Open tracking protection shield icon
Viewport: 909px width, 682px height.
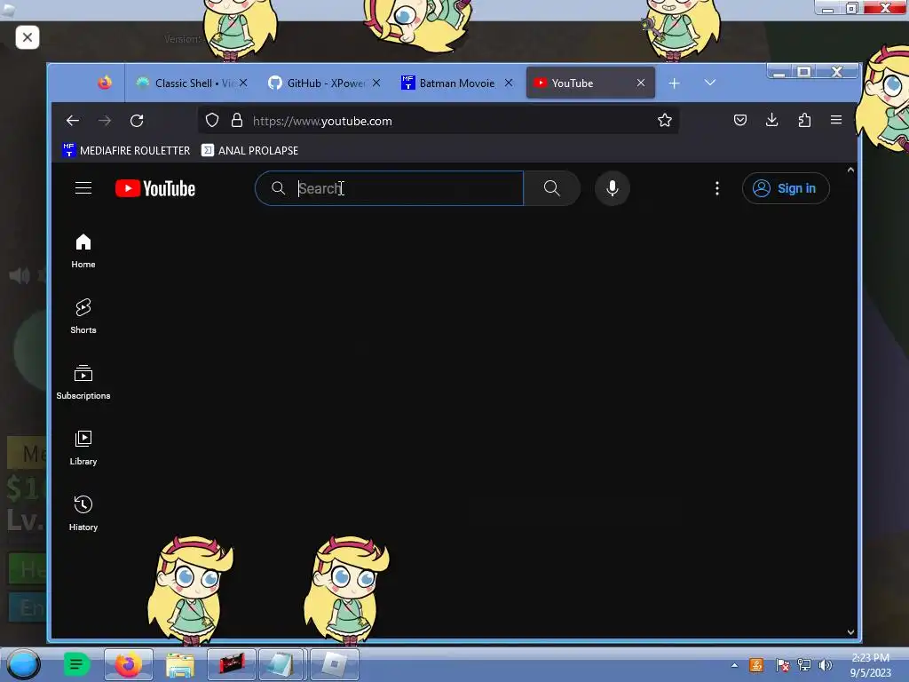coord(212,121)
